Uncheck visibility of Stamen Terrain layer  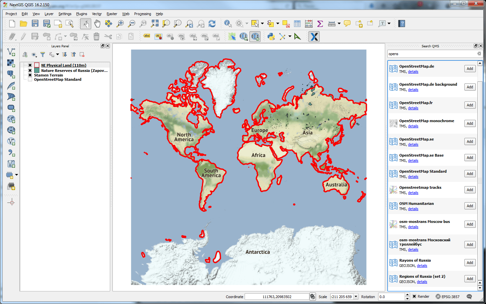[30, 75]
